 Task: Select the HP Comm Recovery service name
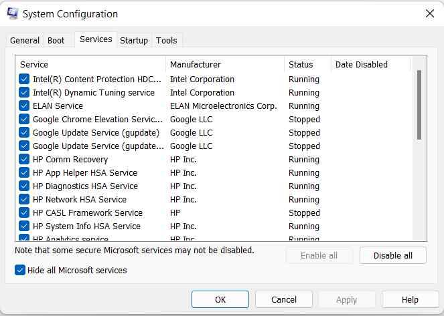[70, 160]
